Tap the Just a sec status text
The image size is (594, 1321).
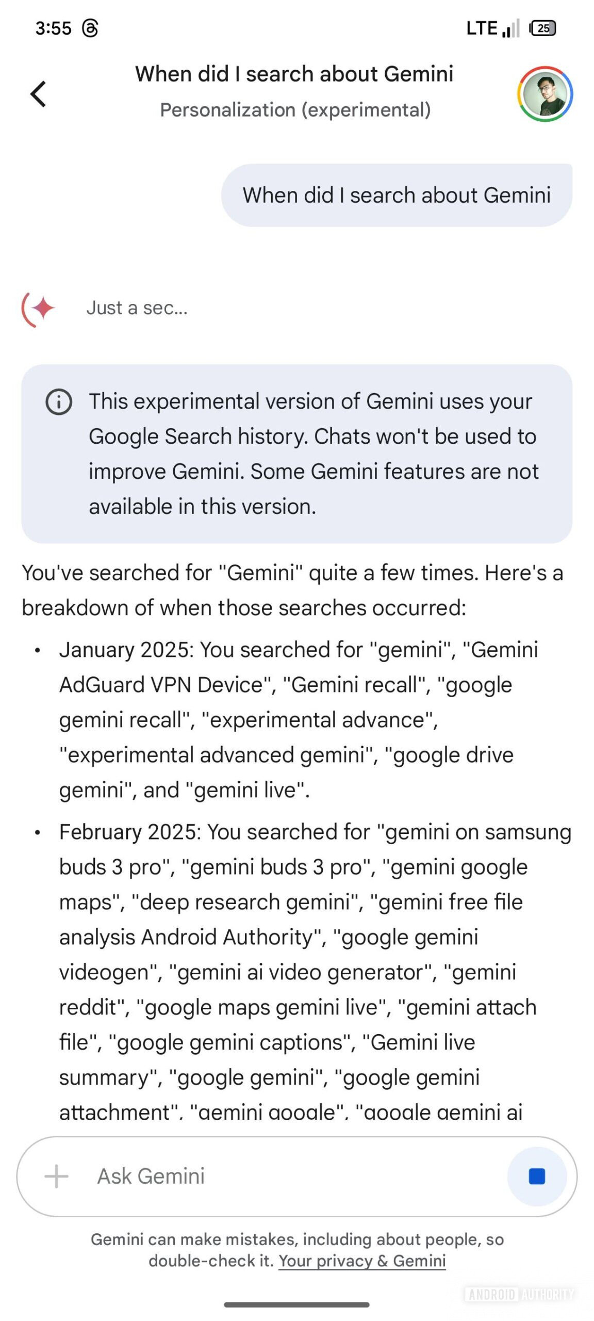pyautogui.click(x=137, y=308)
